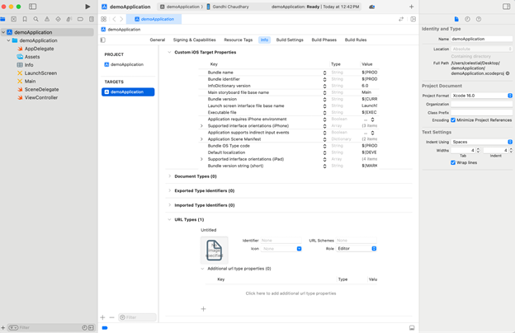Open the debug navigator
Image resolution: width=515 pixels, height=333 pixels.
[69, 19]
